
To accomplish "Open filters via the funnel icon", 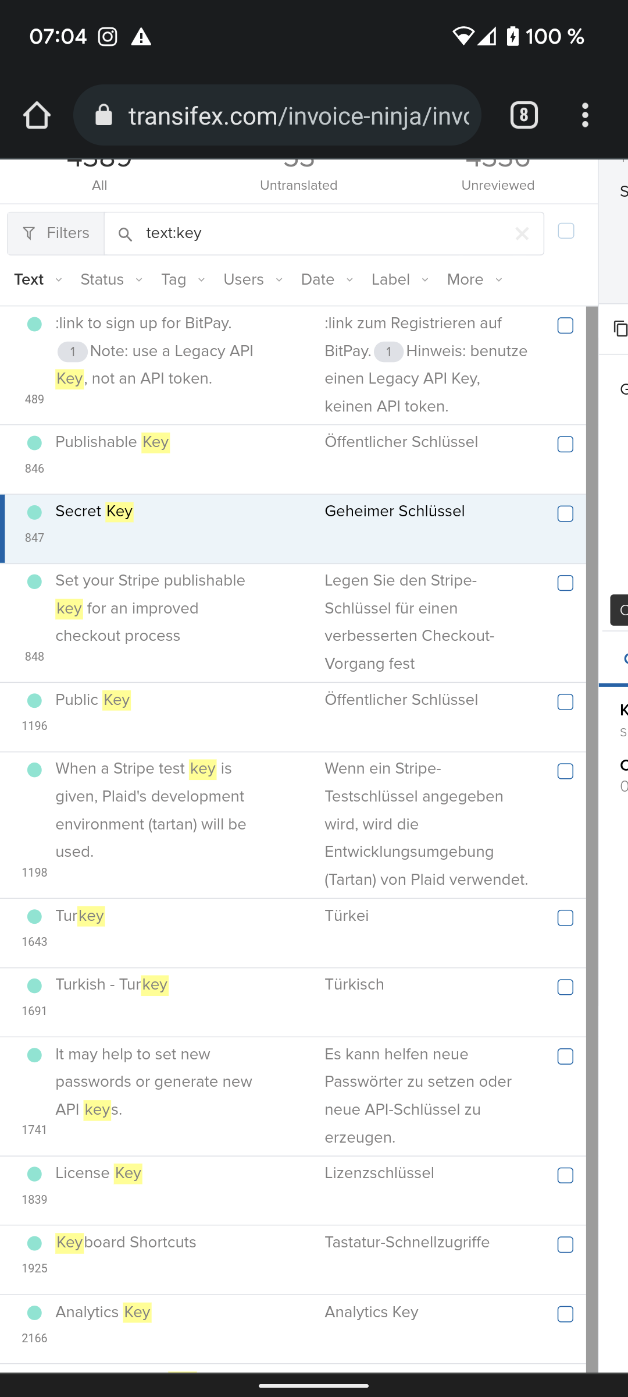I will click(28, 233).
